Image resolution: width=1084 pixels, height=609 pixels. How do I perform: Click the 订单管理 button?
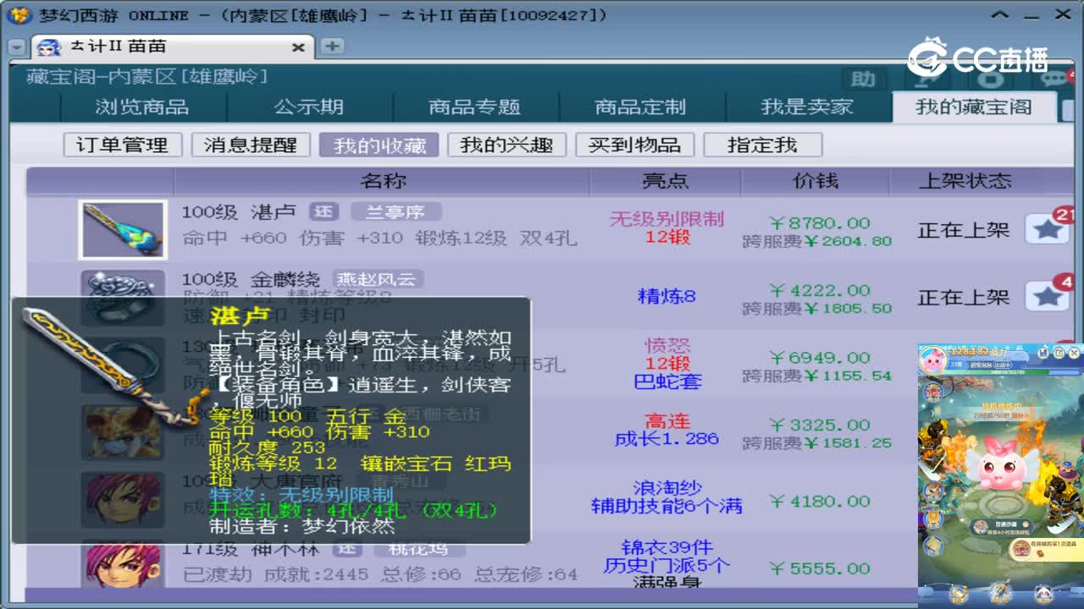[x=124, y=144]
